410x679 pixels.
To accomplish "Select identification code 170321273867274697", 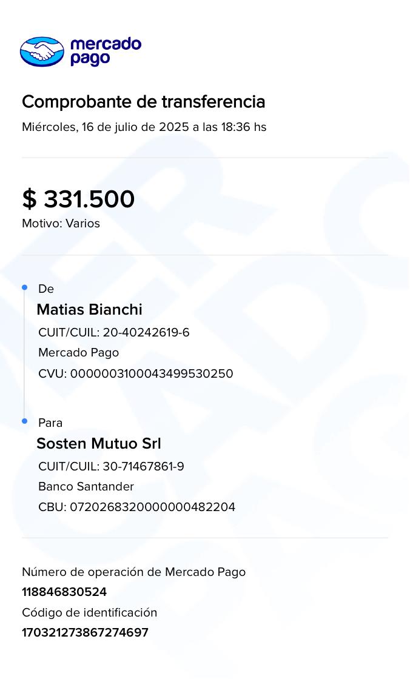I will click(x=85, y=633).
